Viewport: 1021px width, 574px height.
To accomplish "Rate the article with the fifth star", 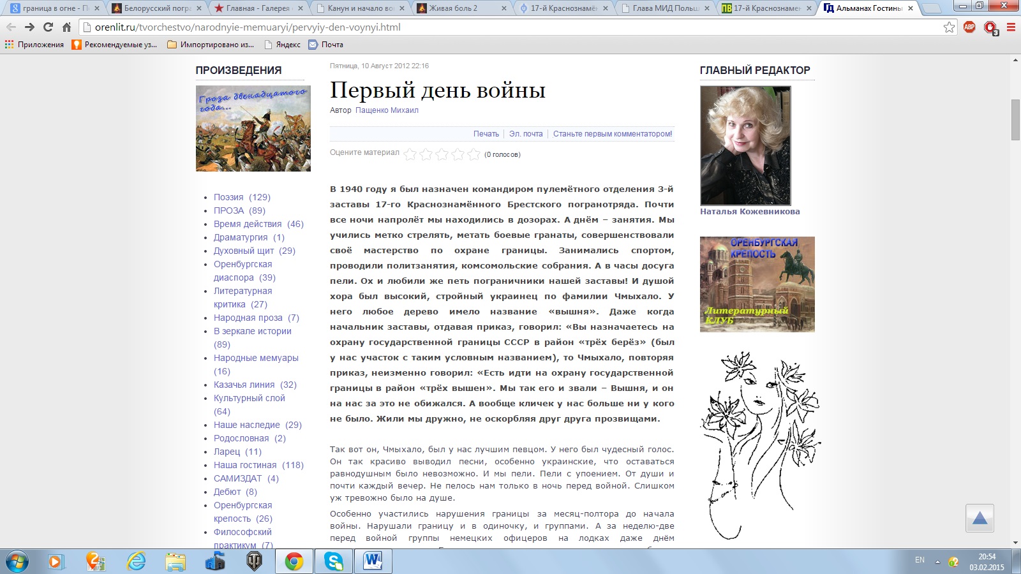I will [x=473, y=154].
